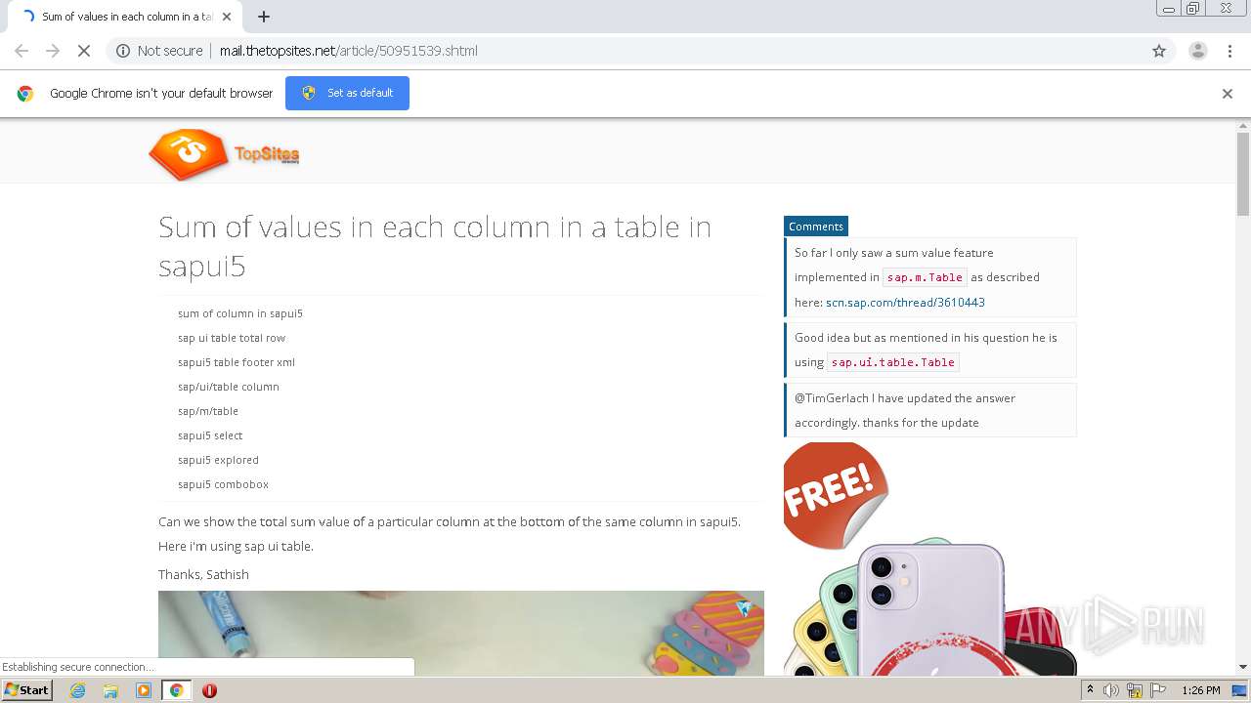Select the tag 'sapui5 table footer xml'
Viewport: 1251px width, 703px height.
tap(237, 362)
